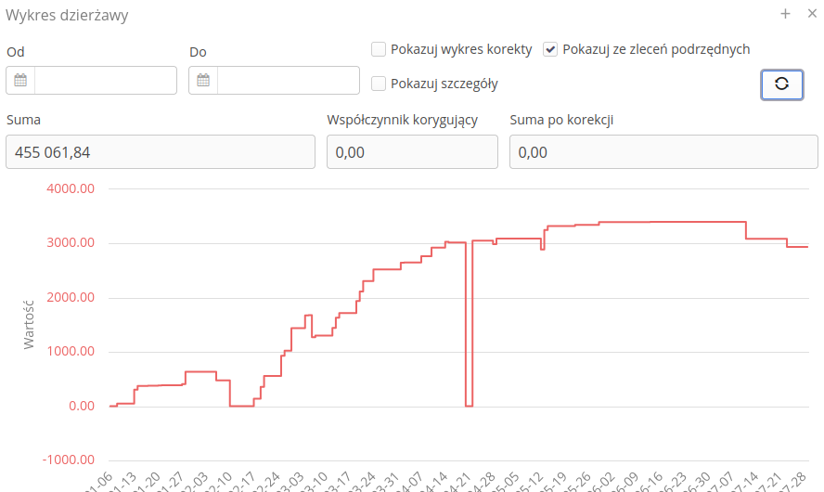824x492 pixels.
Task: Click the Wartość axis title
Action: pos(29,323)
